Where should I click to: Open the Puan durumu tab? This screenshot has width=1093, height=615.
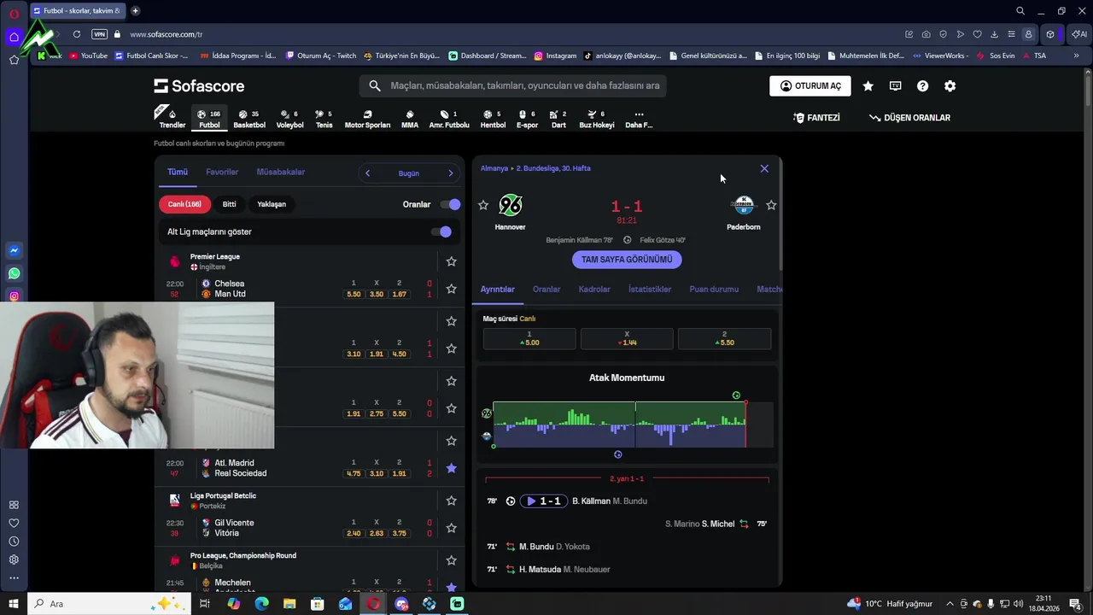[x=714, y=290]
